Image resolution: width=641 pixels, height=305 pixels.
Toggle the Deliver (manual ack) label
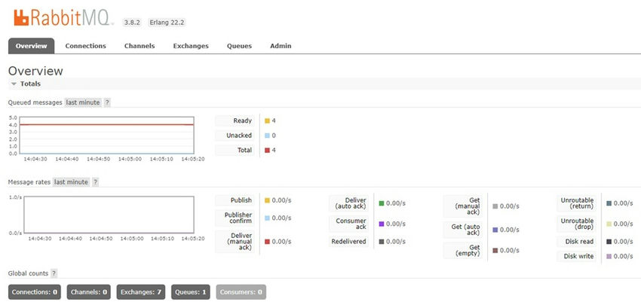point(235,242)
